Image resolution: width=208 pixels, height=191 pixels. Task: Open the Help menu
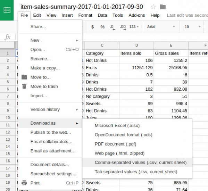(x=155, y=15)
